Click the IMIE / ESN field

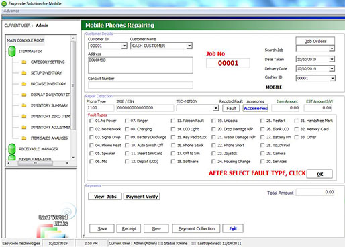[x=145, y=108]
